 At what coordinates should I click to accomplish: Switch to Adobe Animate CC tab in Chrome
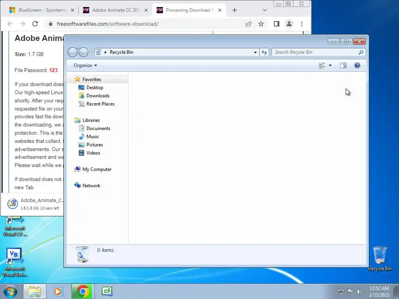coord(115,10)
